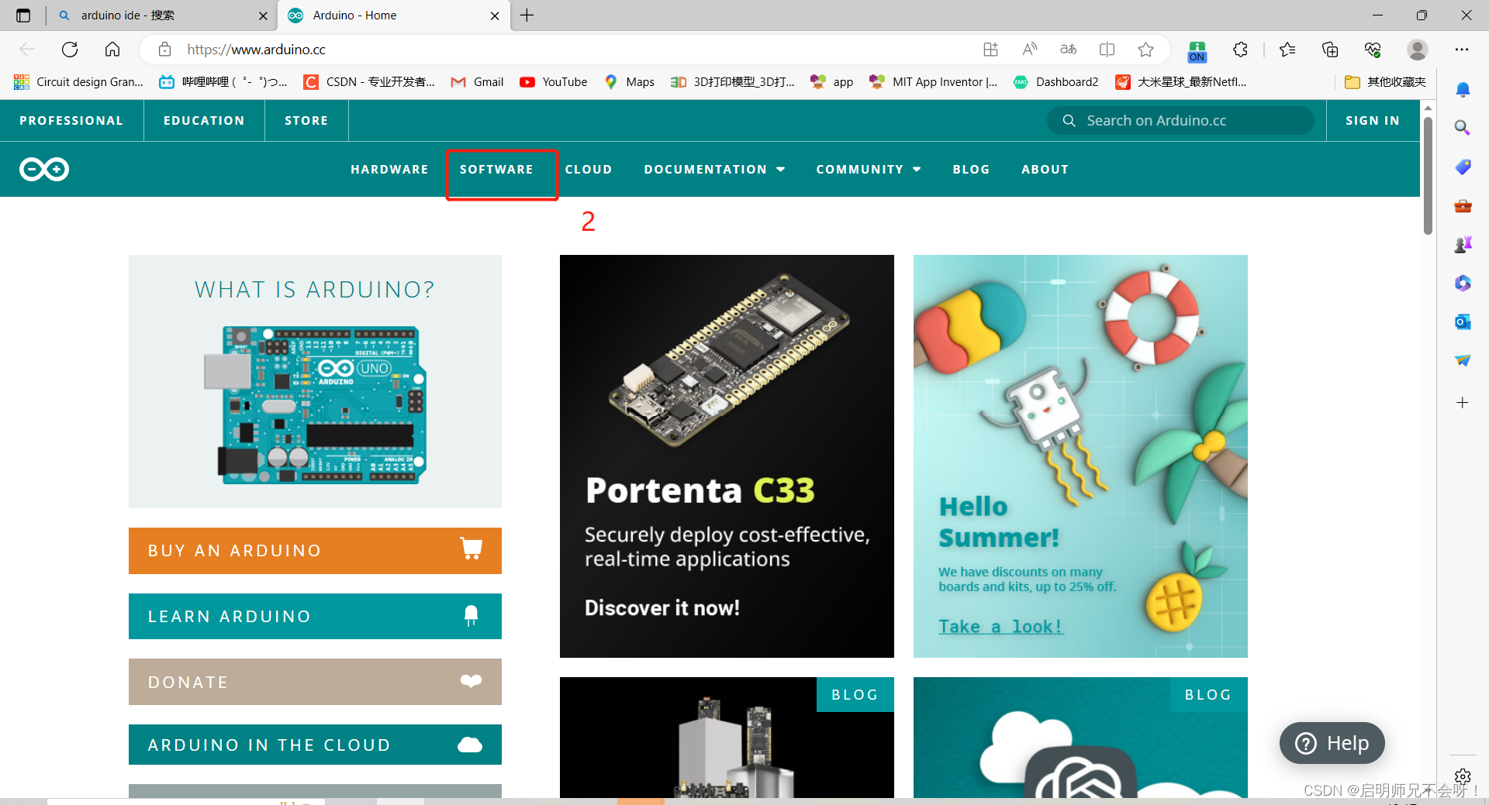
Task: Open immersive reader split icon
Action: tap(1107, 50)
